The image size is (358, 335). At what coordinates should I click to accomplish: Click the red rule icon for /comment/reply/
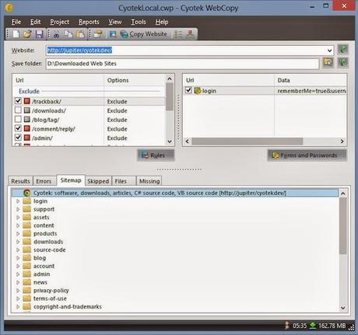[x=27, y=128]
